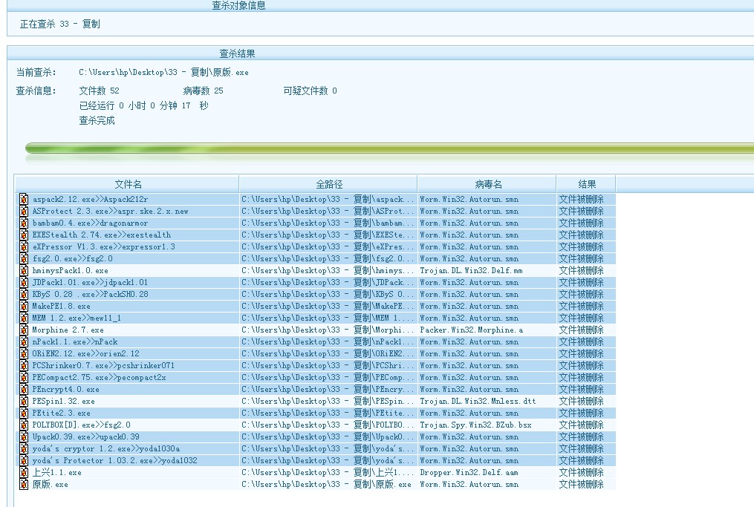Viewport: 754px width, 507px height.
Task: Click the virus icon beside 上兴1.1.exe
Action: point(24,472)
